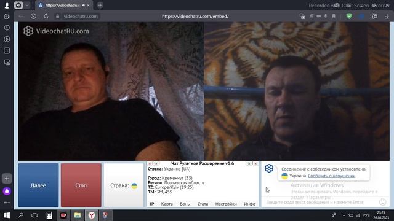Show hidden system tray icons
Image resolution: width=394 pixels, height=221 pixels.
[x=344, y=215]
